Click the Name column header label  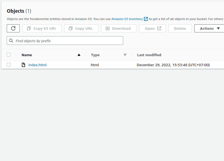coord(27,55)
